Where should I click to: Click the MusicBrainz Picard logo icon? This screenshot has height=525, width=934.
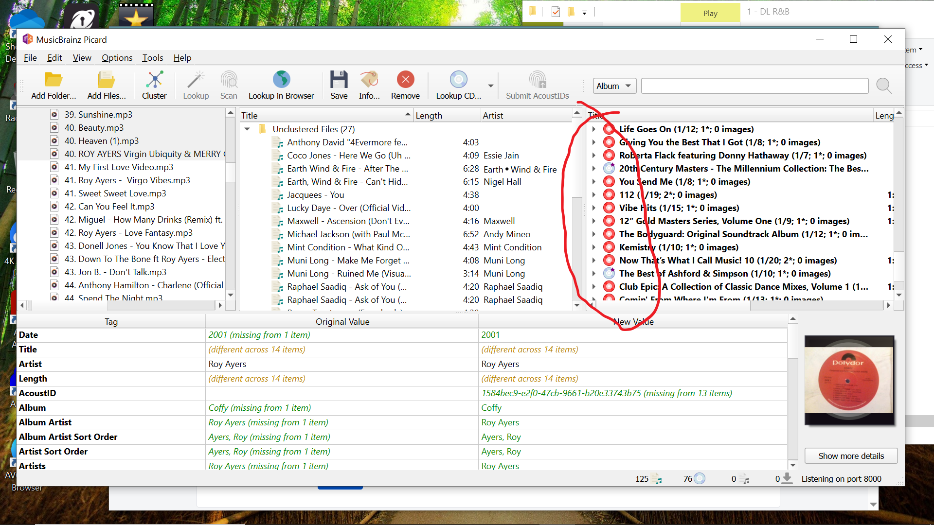[x=28, y=39]
